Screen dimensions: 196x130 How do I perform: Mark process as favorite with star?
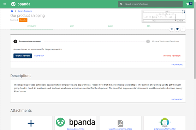[x=172, y=29]
